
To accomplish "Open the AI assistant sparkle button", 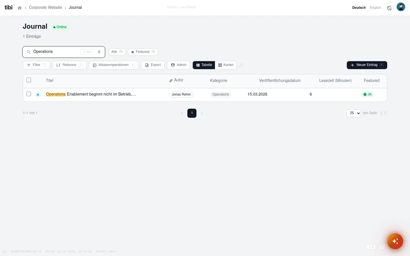I will point(395,241).
